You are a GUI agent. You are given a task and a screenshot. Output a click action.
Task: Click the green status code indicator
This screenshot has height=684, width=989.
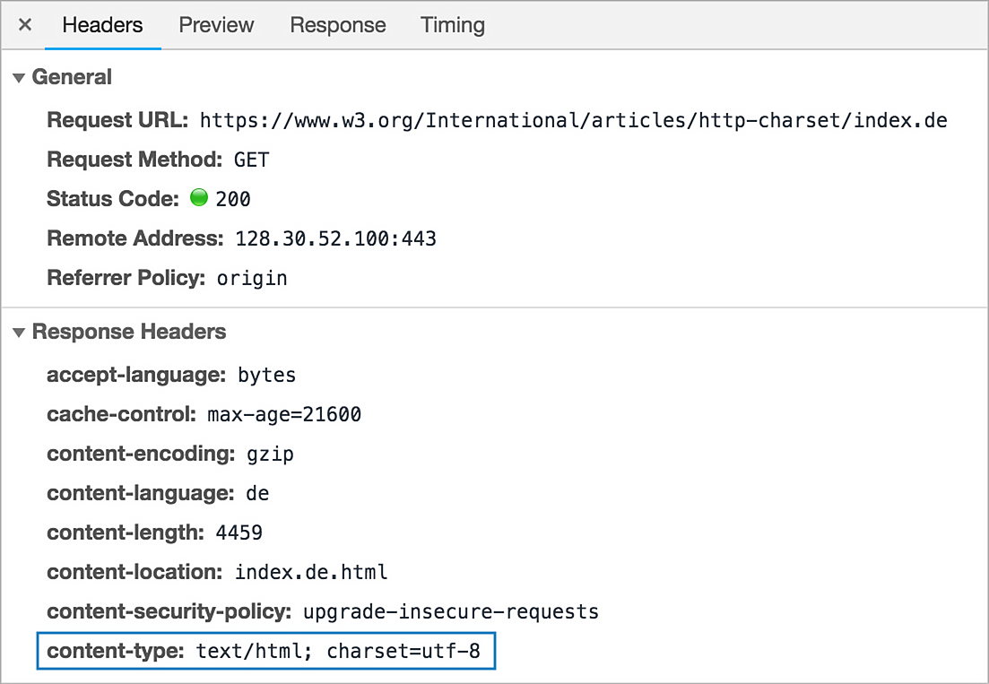(x=199, y=197)
